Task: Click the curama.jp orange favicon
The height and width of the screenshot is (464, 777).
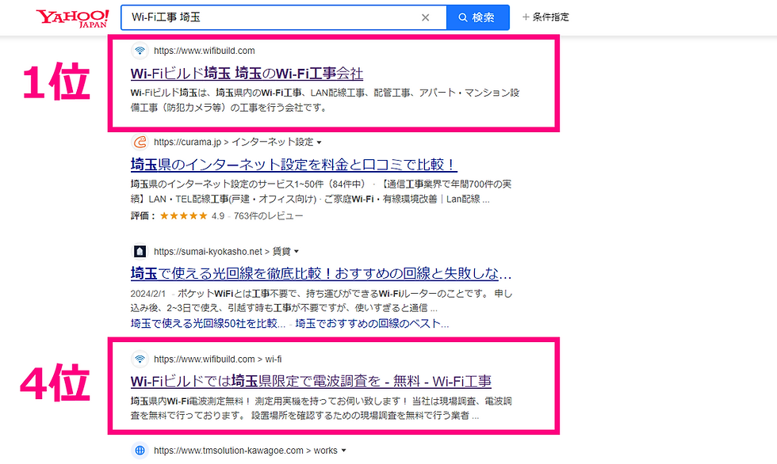Action: [140, 142]
